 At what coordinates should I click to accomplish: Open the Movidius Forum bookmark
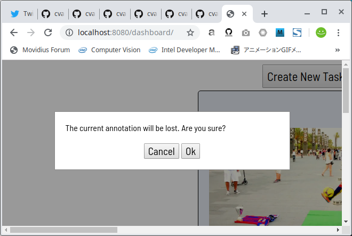[40, 50]
